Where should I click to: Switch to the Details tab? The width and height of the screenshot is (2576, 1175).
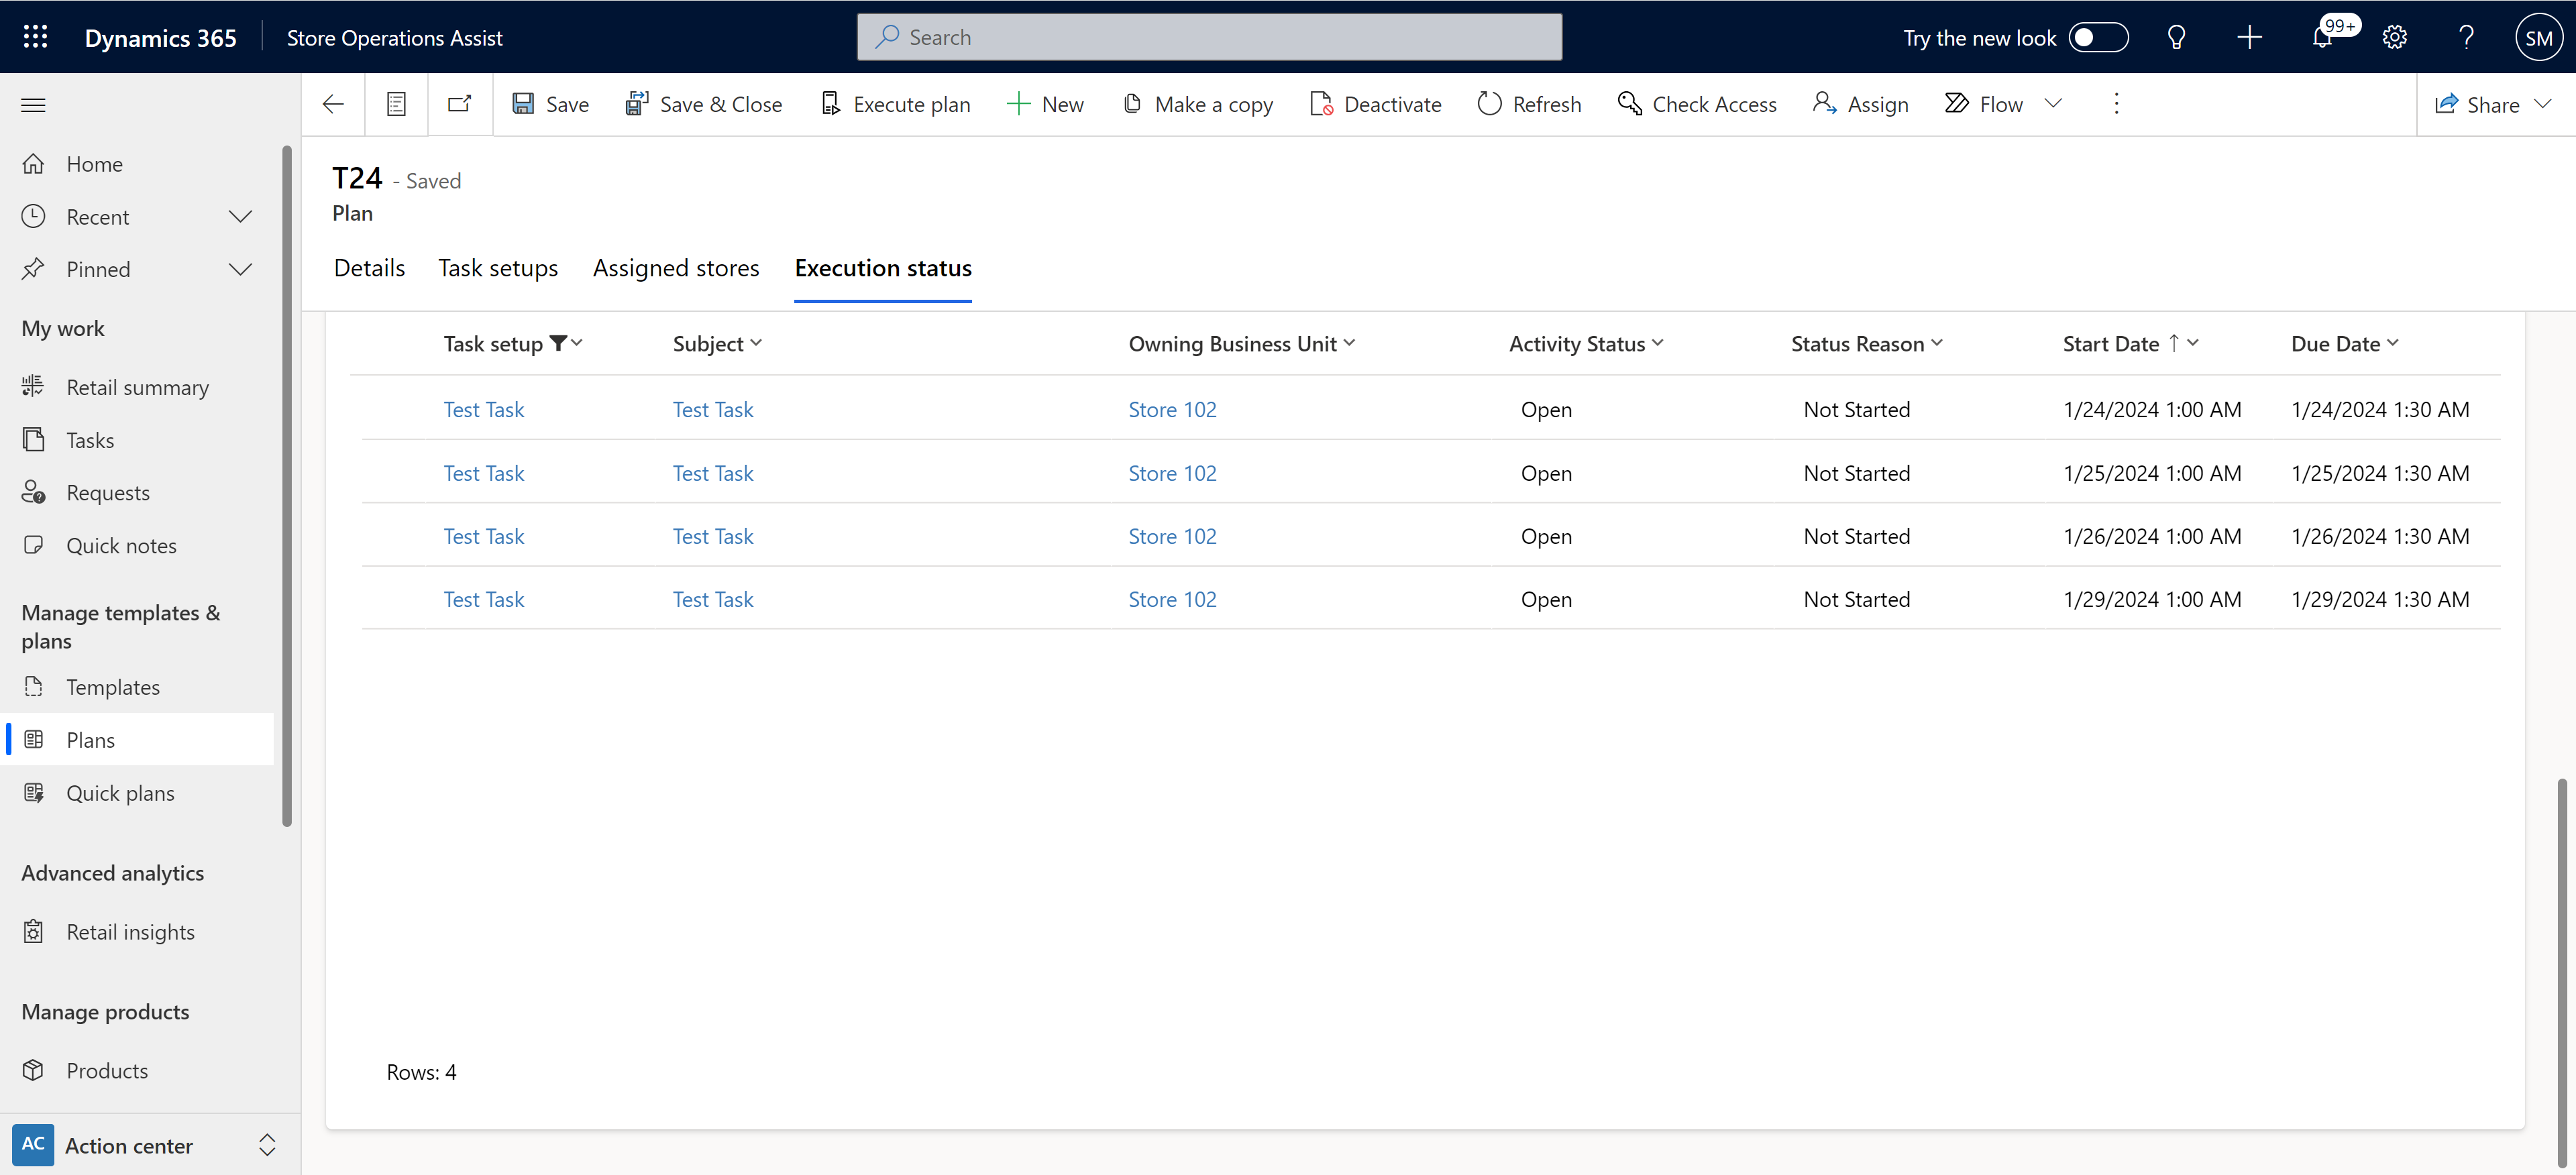[x=370, y=268]
